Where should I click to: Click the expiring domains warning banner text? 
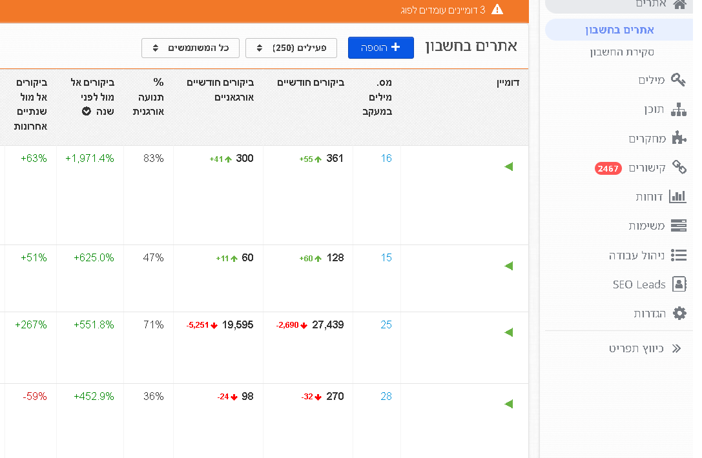(x=443, y=10)
